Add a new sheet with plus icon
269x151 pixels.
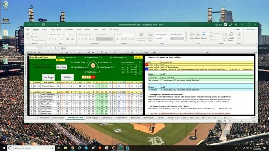225,118
